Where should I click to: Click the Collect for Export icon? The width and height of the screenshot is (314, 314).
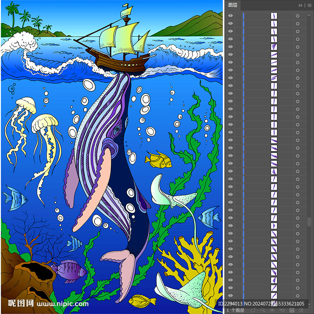253,310
